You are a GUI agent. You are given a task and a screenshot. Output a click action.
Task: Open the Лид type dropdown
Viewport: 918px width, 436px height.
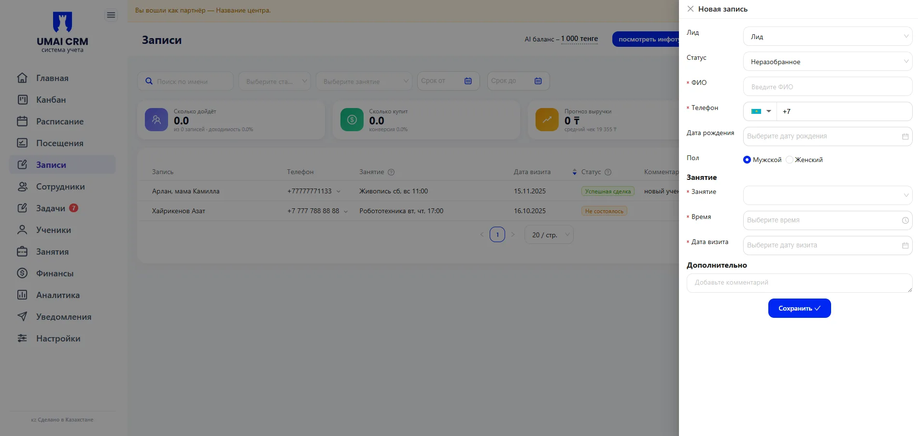(x=828, y=36)
